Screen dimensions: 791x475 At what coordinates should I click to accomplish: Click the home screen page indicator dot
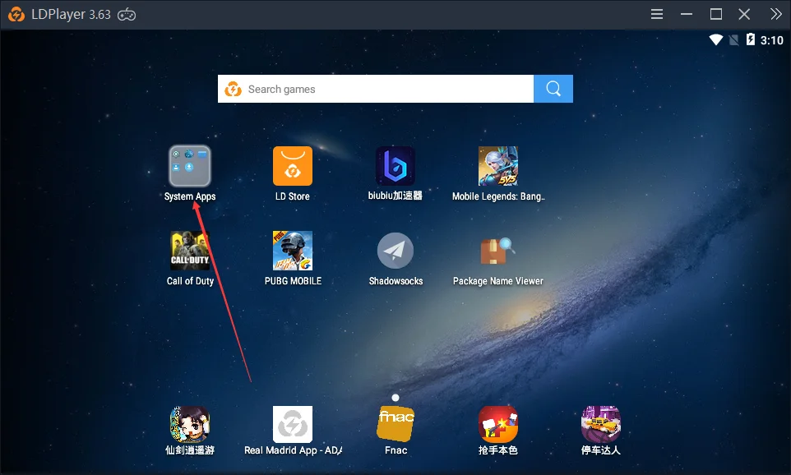tap(395, 398)
